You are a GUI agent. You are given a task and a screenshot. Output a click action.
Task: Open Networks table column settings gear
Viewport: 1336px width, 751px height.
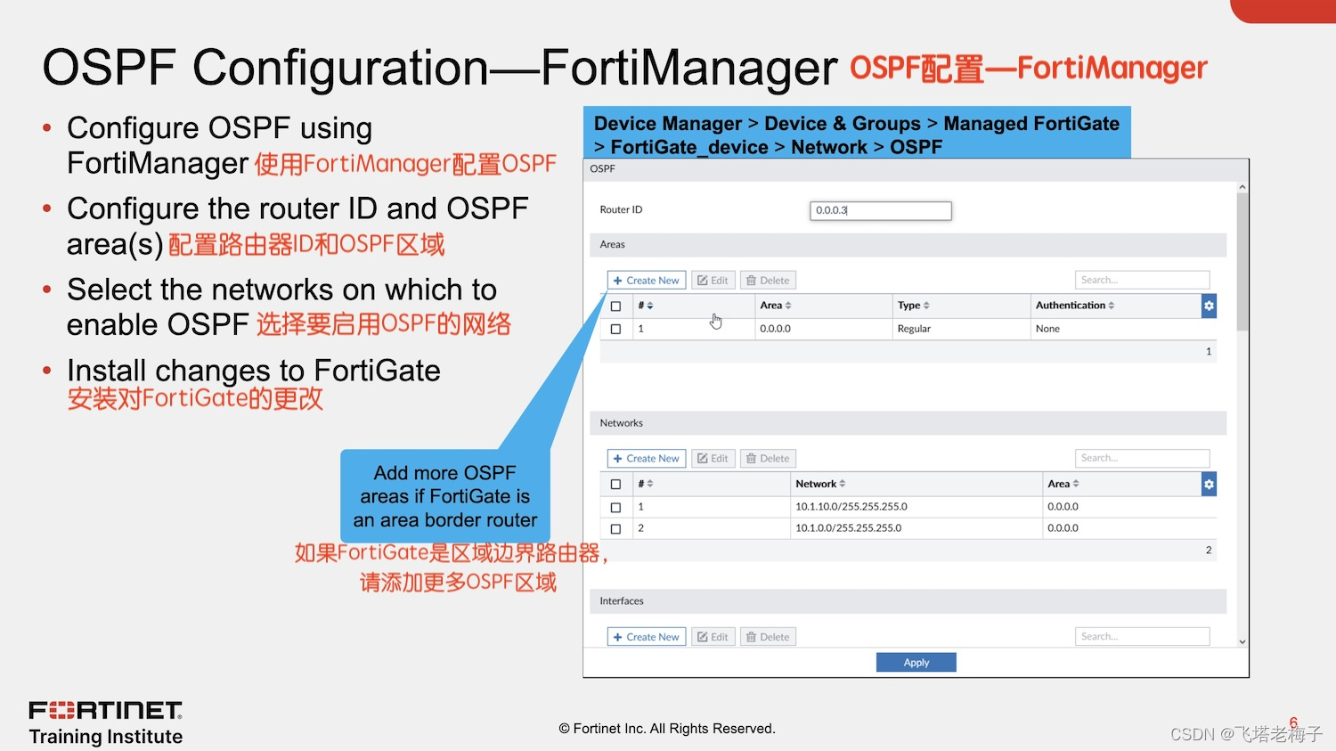tap(1209, 485)
